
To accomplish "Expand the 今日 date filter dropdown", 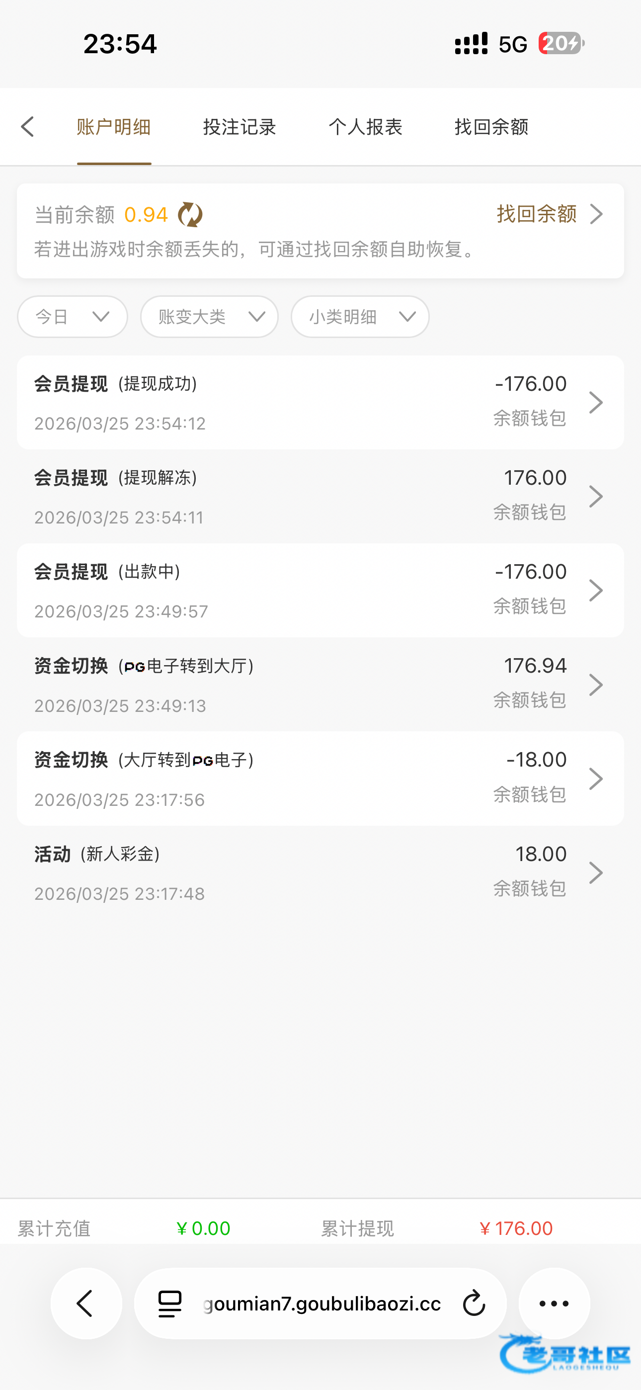I will [x=73, y=317].
